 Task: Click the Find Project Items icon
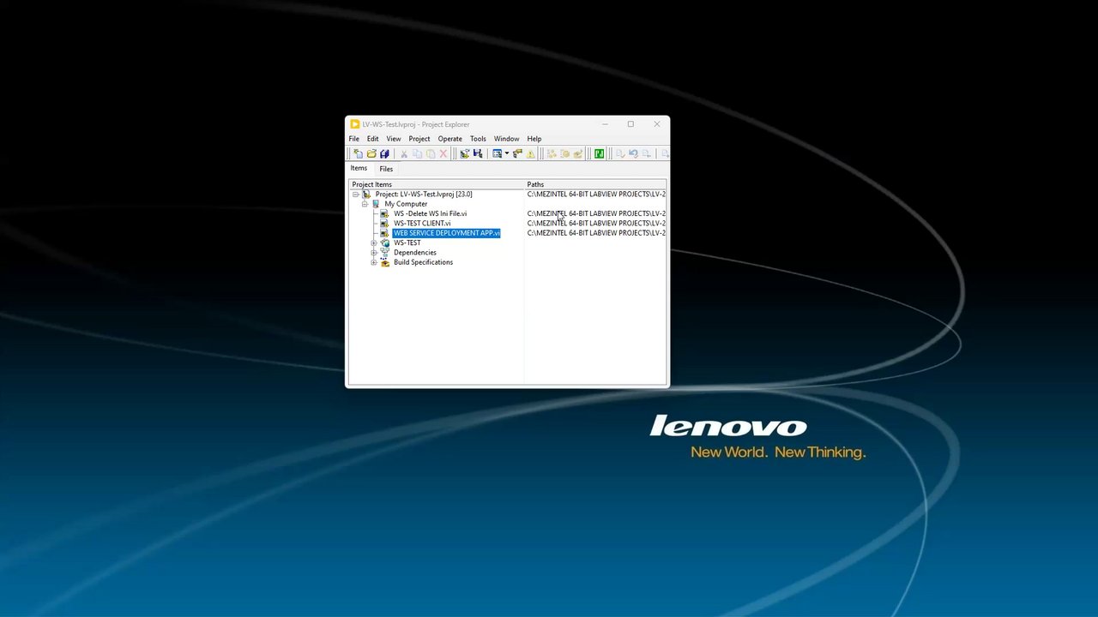[517, 153]
